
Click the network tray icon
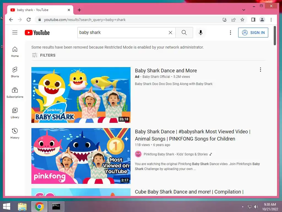[x=249, y=207]
